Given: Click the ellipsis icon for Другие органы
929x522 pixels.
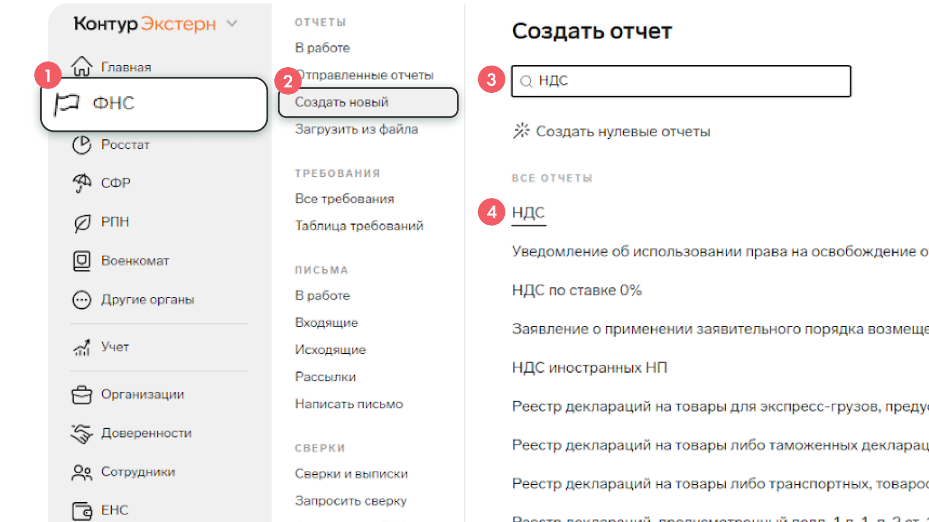Looking at the screenshot, I should pyautogui.click(x=82, y=300).
